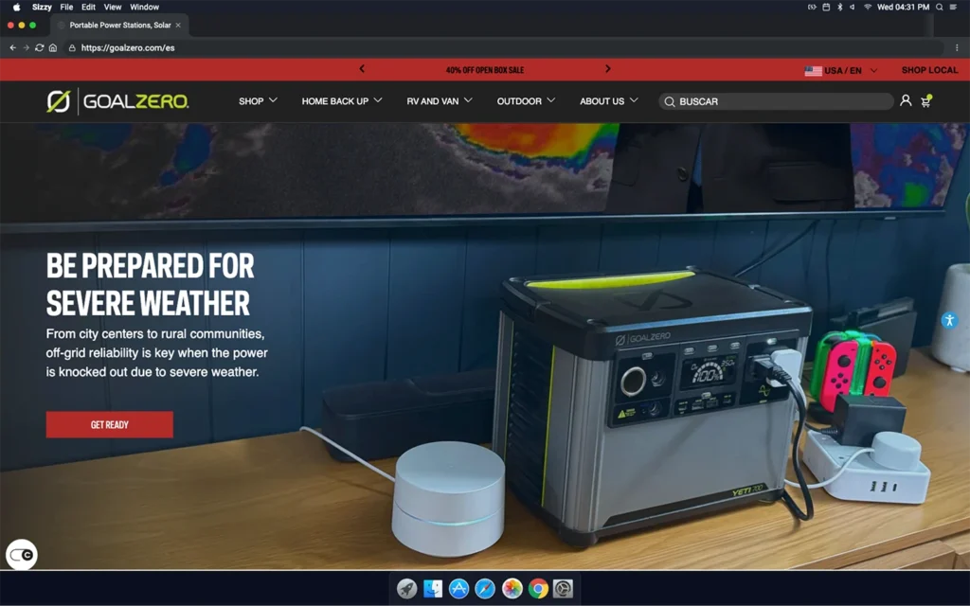Click the Goal Zero logo
This screenshot has height=606, width=970.
pos(118,101)
